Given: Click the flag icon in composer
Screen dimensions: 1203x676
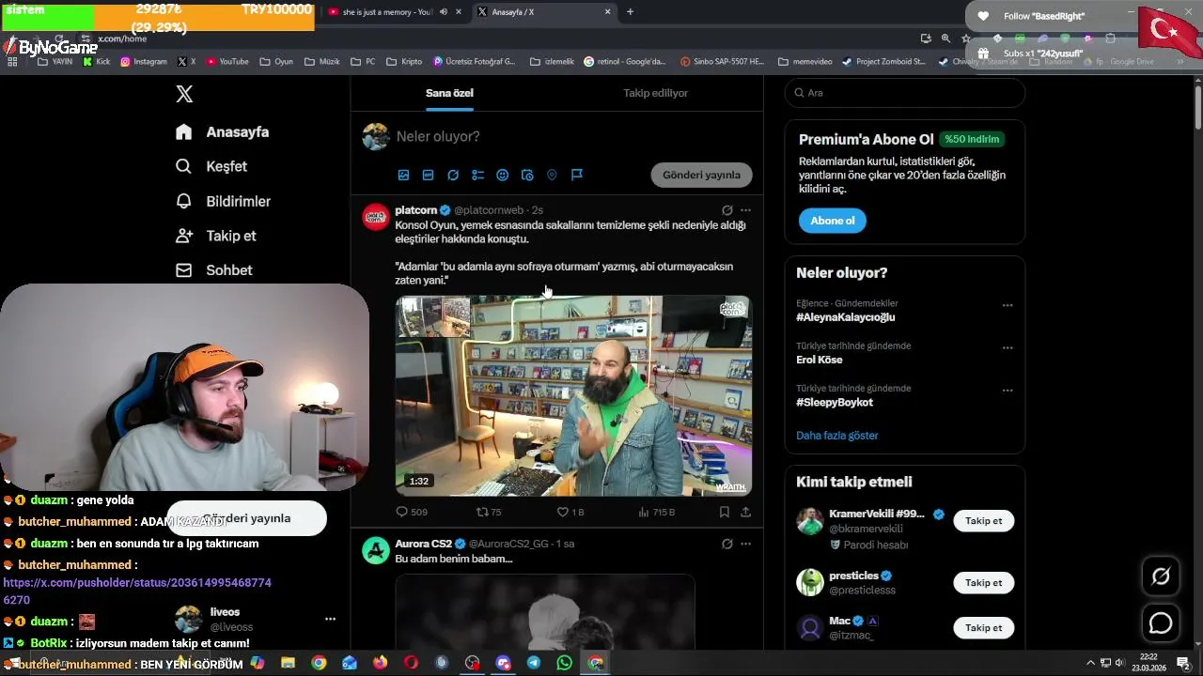Looking at the screenshot, I should pos(577,175).
